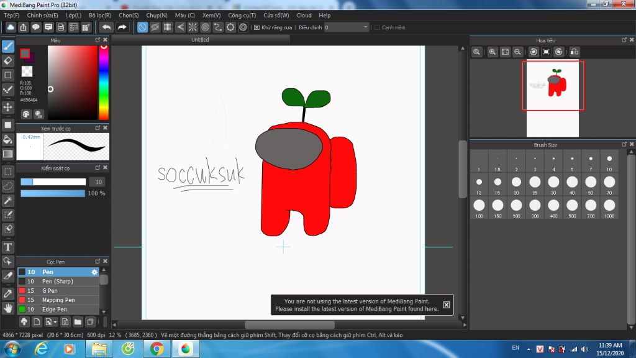Select the Hand pan tool

8,308
